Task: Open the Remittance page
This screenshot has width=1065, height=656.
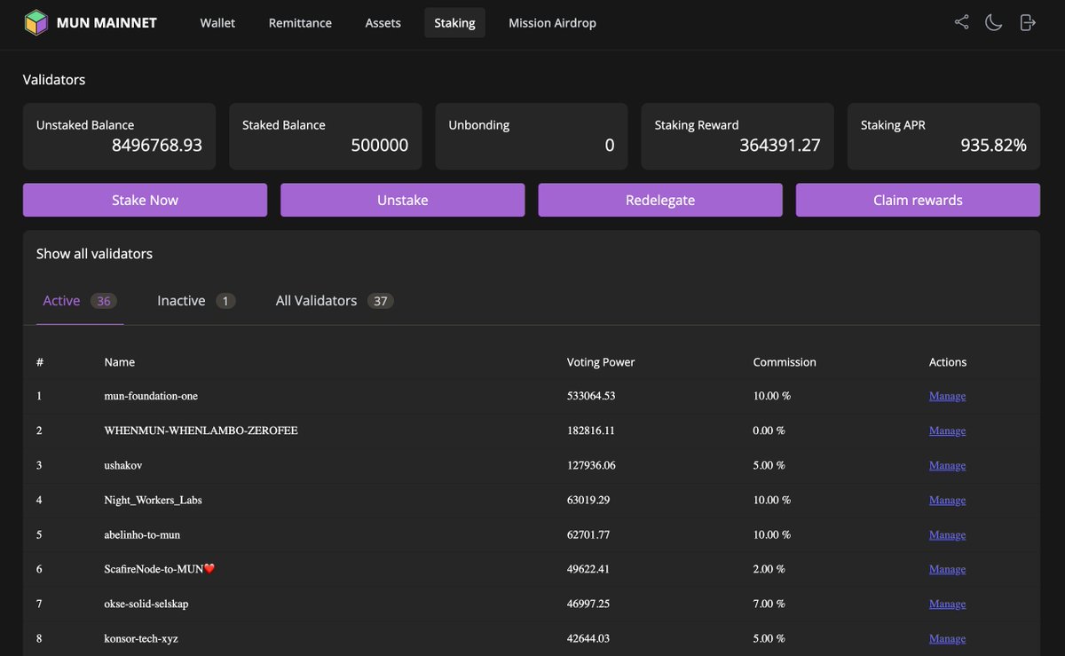Action: 300,23
